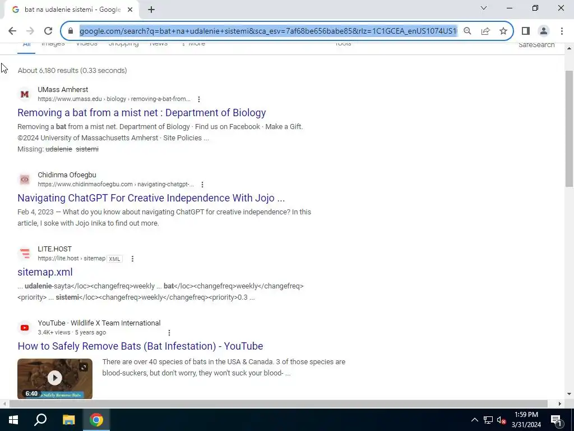Open the Windows Start menu
This screenshot has width=574, height=431.
(13, 420)
